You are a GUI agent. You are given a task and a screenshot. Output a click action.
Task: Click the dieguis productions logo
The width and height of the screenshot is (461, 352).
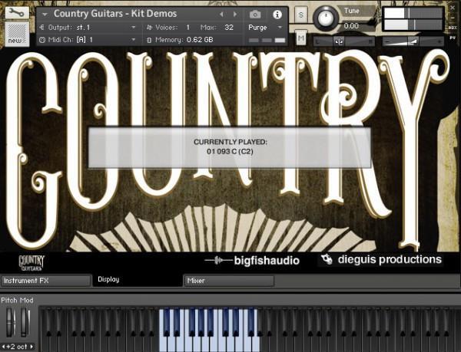(382, 260)
